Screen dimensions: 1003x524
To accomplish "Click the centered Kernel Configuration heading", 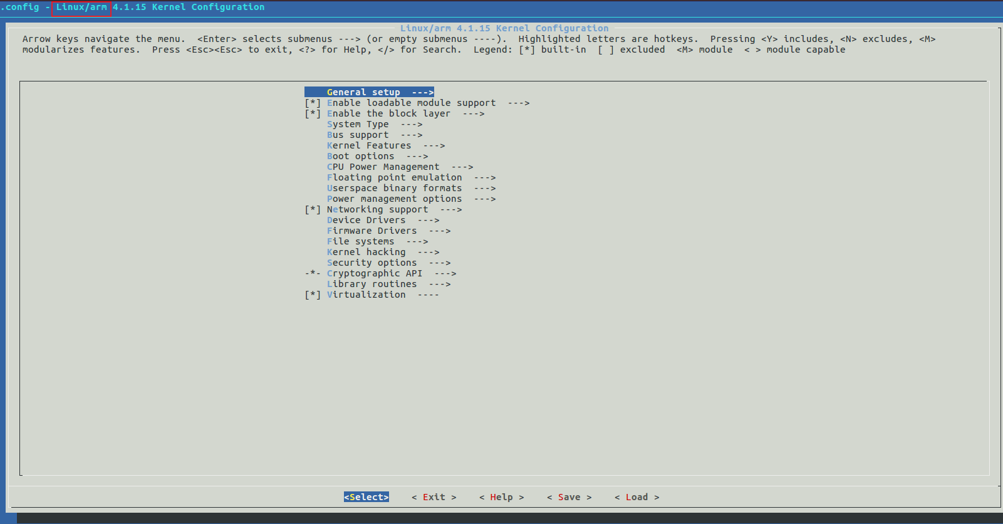I will 504,28.
